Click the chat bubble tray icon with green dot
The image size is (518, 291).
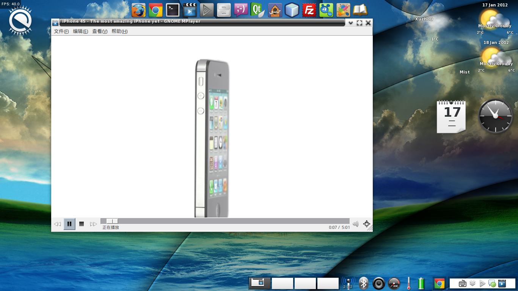tap(492, 283)
